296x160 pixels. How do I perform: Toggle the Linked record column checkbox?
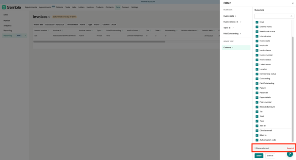(x=257, y=64)
